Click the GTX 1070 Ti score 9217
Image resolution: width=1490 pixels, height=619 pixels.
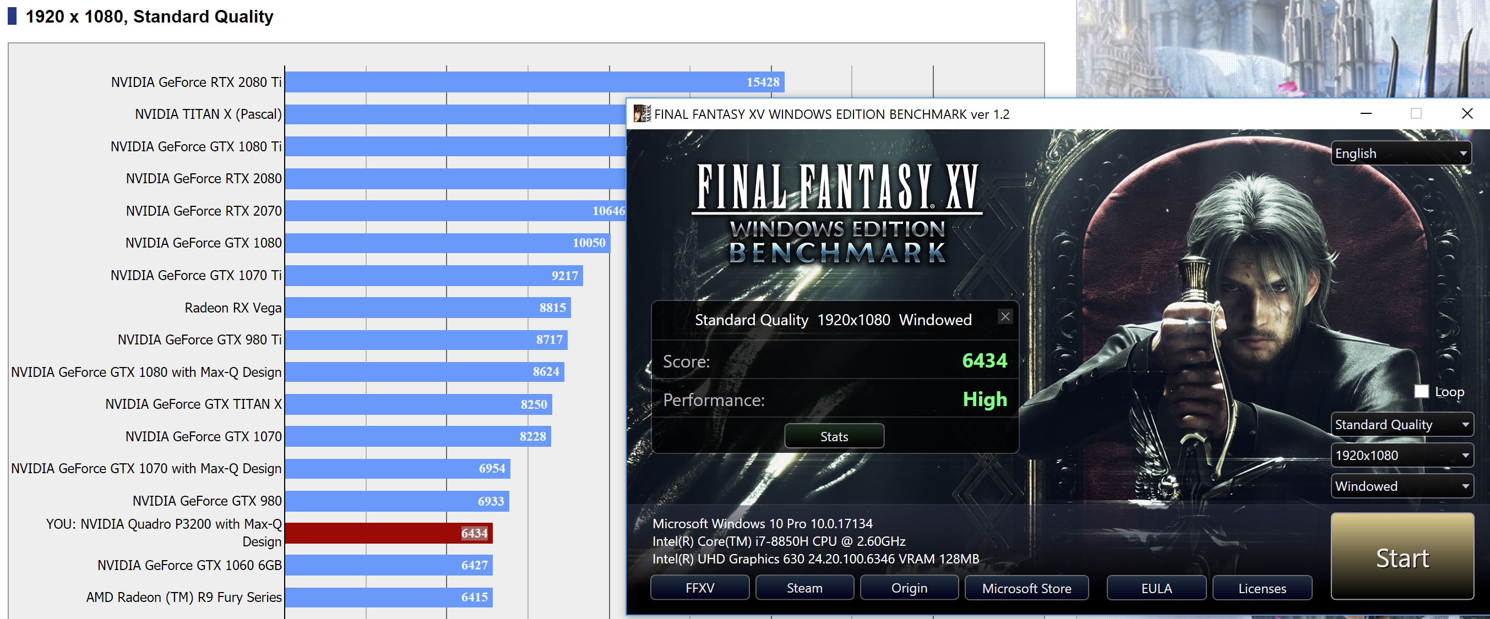click(x=564, y=276)
